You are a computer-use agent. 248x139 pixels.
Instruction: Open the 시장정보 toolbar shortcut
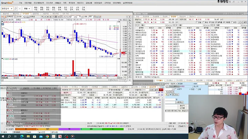point(77,9)
